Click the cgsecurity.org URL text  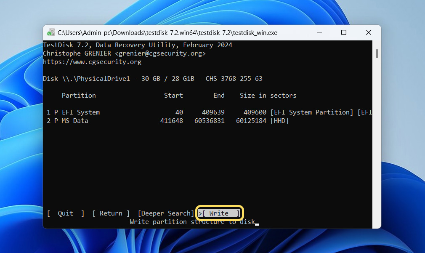click(92, 62)
